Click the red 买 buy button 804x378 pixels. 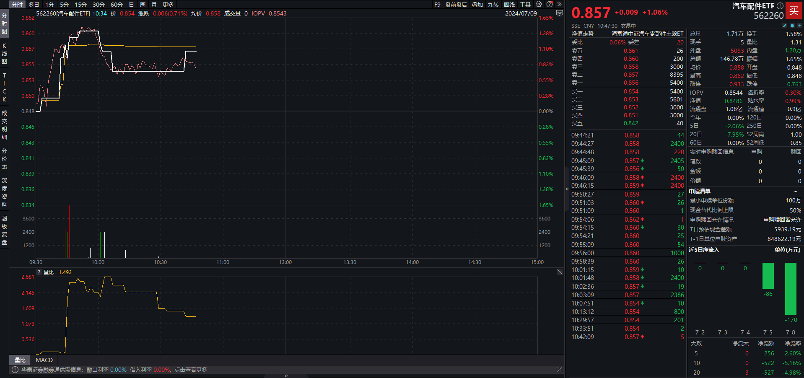pos(794,11)
